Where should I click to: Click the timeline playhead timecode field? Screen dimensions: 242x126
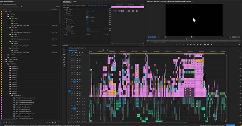[73, 50]
